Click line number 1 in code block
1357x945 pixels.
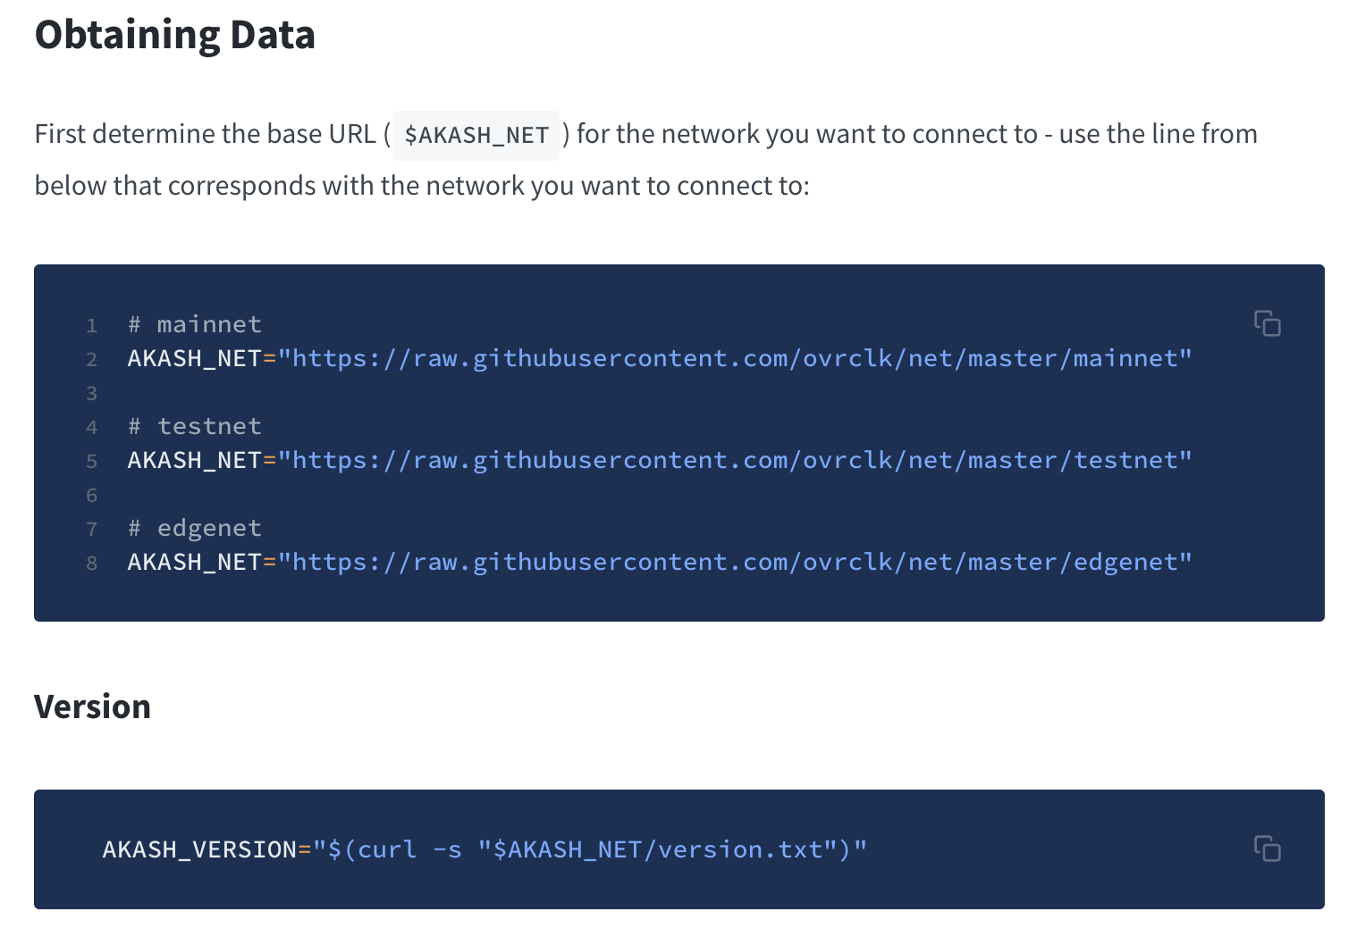coord(91,325)
